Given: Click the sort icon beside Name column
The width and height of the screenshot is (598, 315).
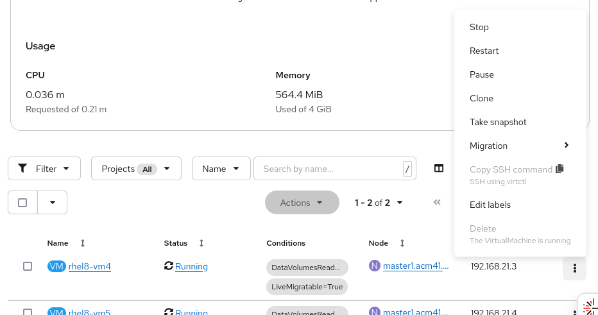Looking at the screenshot, I should pyautogui.click(x=83, y=243).
